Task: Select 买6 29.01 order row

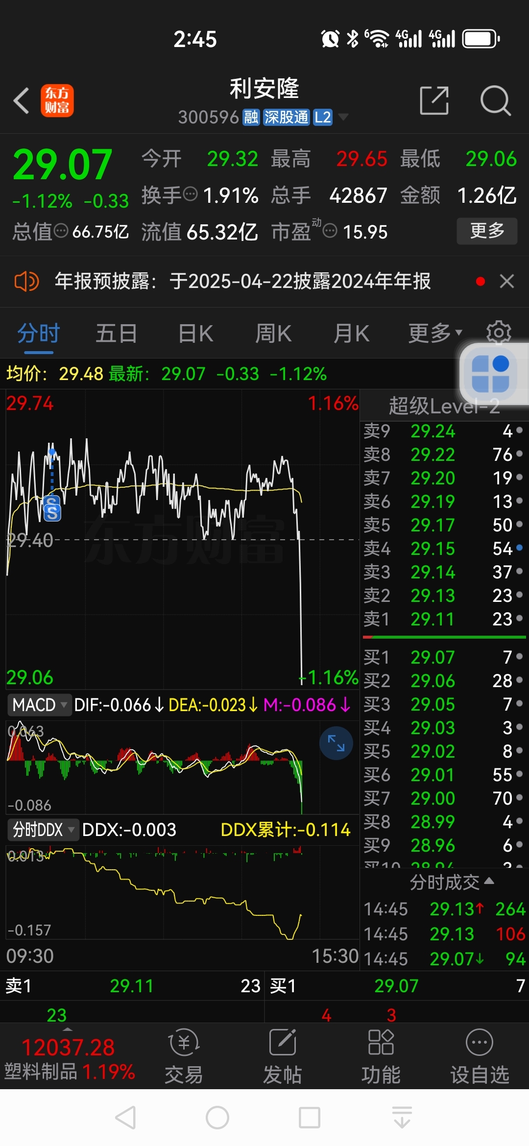Action: pos(443,775)
